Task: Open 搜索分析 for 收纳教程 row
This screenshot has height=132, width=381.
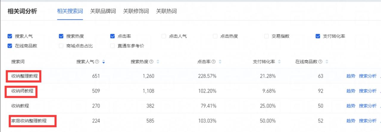Action: tap(368, 106)
